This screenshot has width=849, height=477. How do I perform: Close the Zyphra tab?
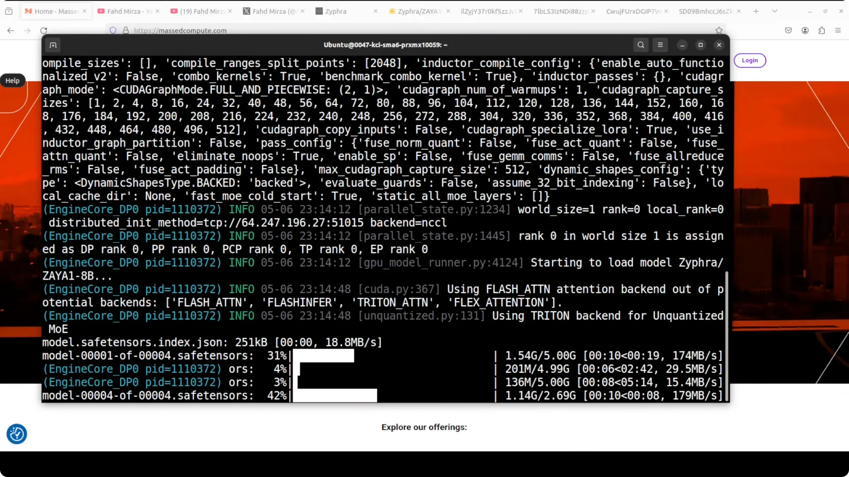coord(375,11)
